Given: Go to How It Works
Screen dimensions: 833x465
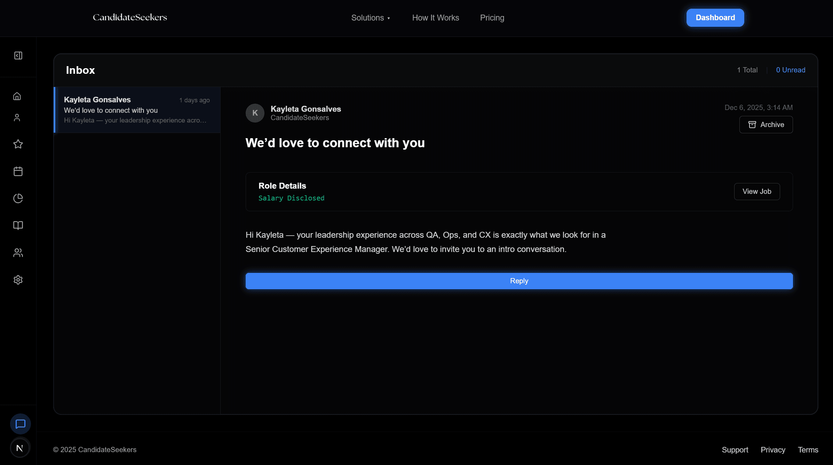Looking at the screenshot, I should click(436, 18).
